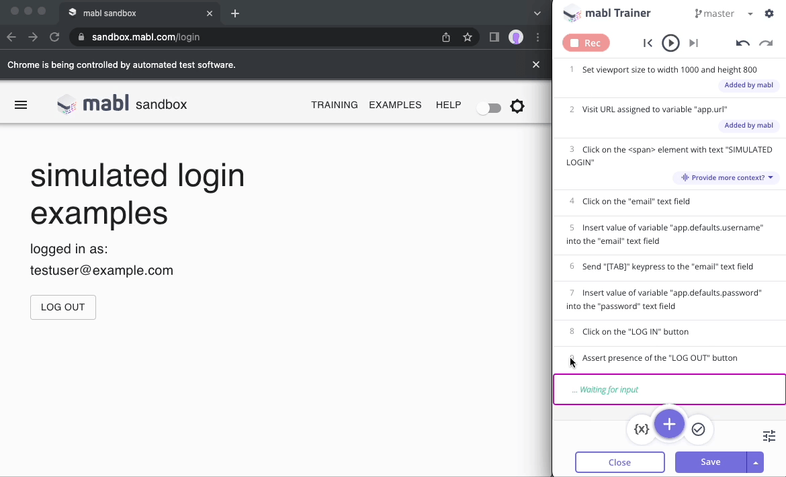Open the step filter sliders icon
786x477 pixels.
coord(769,436)
